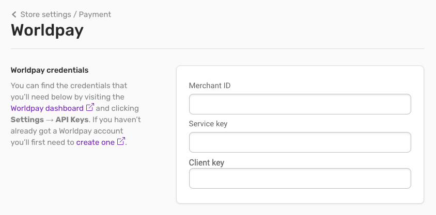Click the divider line below Worldpay title
436x215 pixels.
coord(217,49)
